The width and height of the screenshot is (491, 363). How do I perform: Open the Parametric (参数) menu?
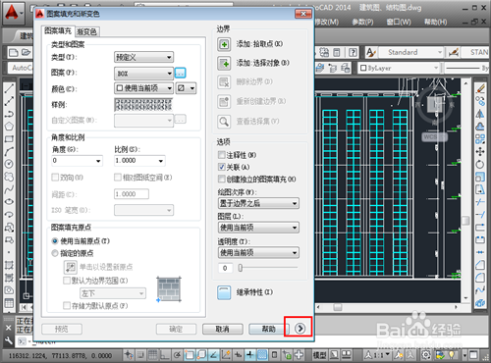362,22
